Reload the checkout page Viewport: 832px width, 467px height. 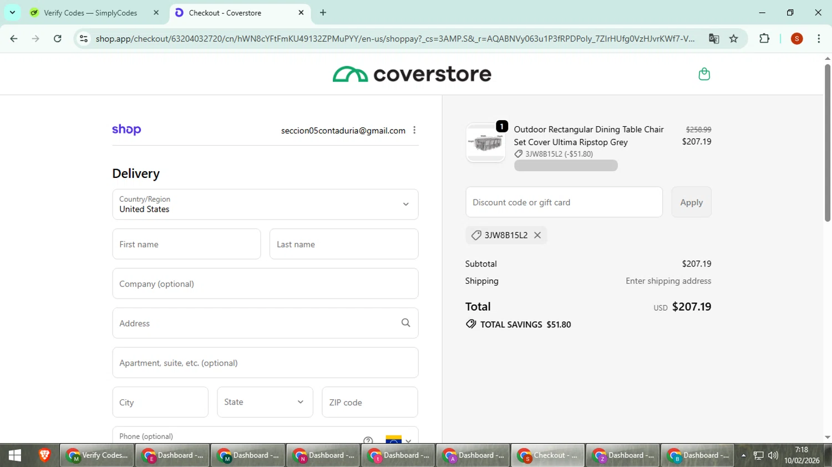(58, 39)
